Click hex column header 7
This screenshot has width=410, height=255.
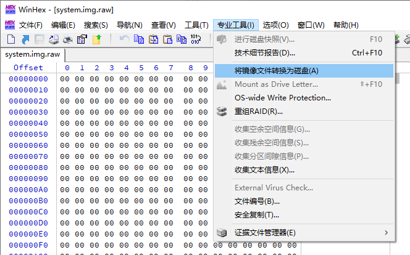pyautogui.click(x=171, y=68)
